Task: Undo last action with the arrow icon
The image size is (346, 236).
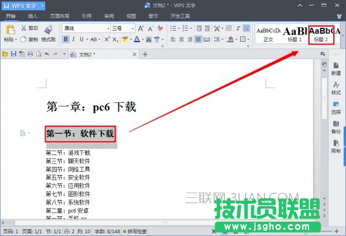Action: [47, 54]
